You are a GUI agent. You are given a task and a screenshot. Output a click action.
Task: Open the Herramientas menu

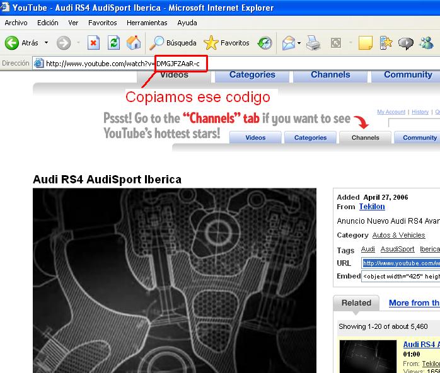click(147, 23)
